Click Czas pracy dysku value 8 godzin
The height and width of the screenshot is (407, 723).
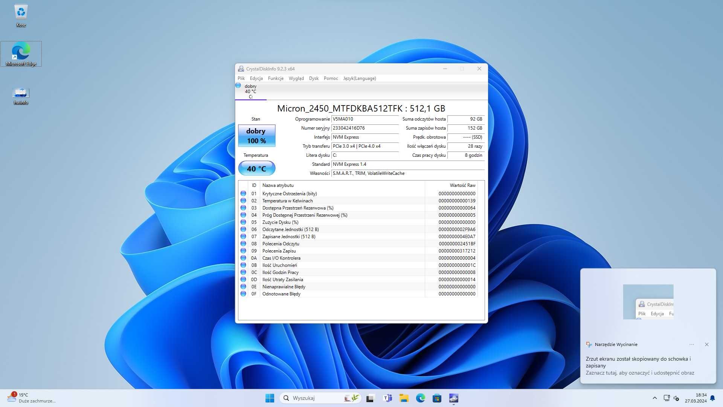pos(466,155)
